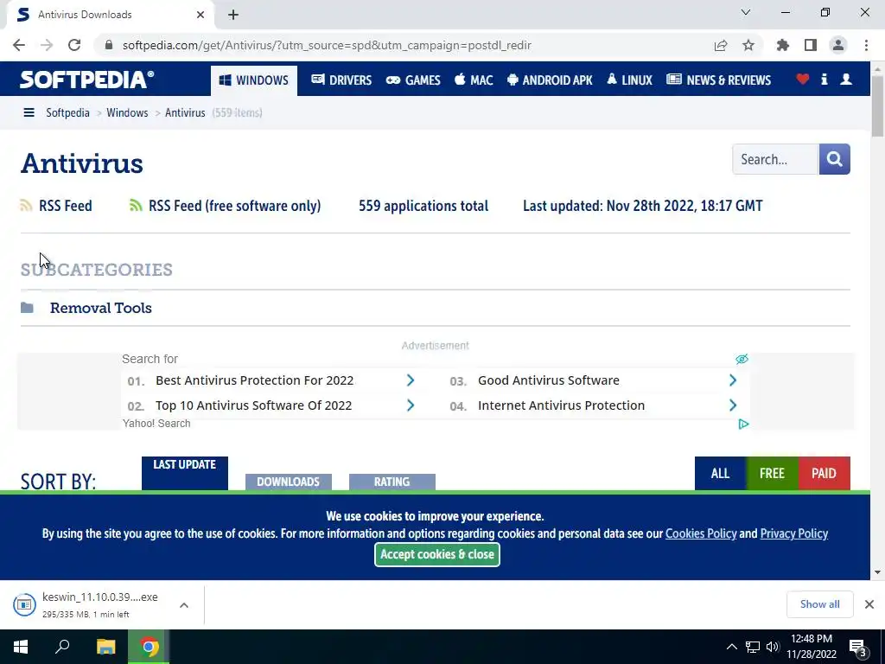Open ad Internet Antivirus Protection
This screenshot has width=885, height=664.
pyautogui.click(x=561, y=405)
